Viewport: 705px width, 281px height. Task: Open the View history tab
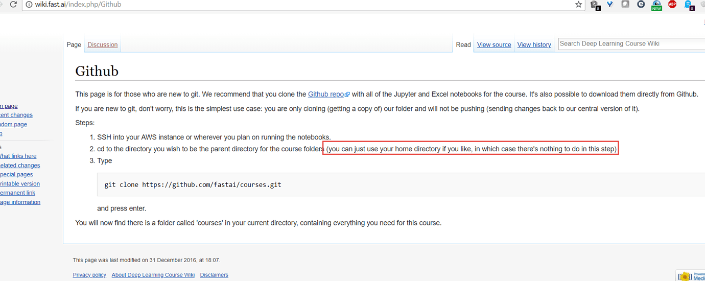[x=534, y=45]
